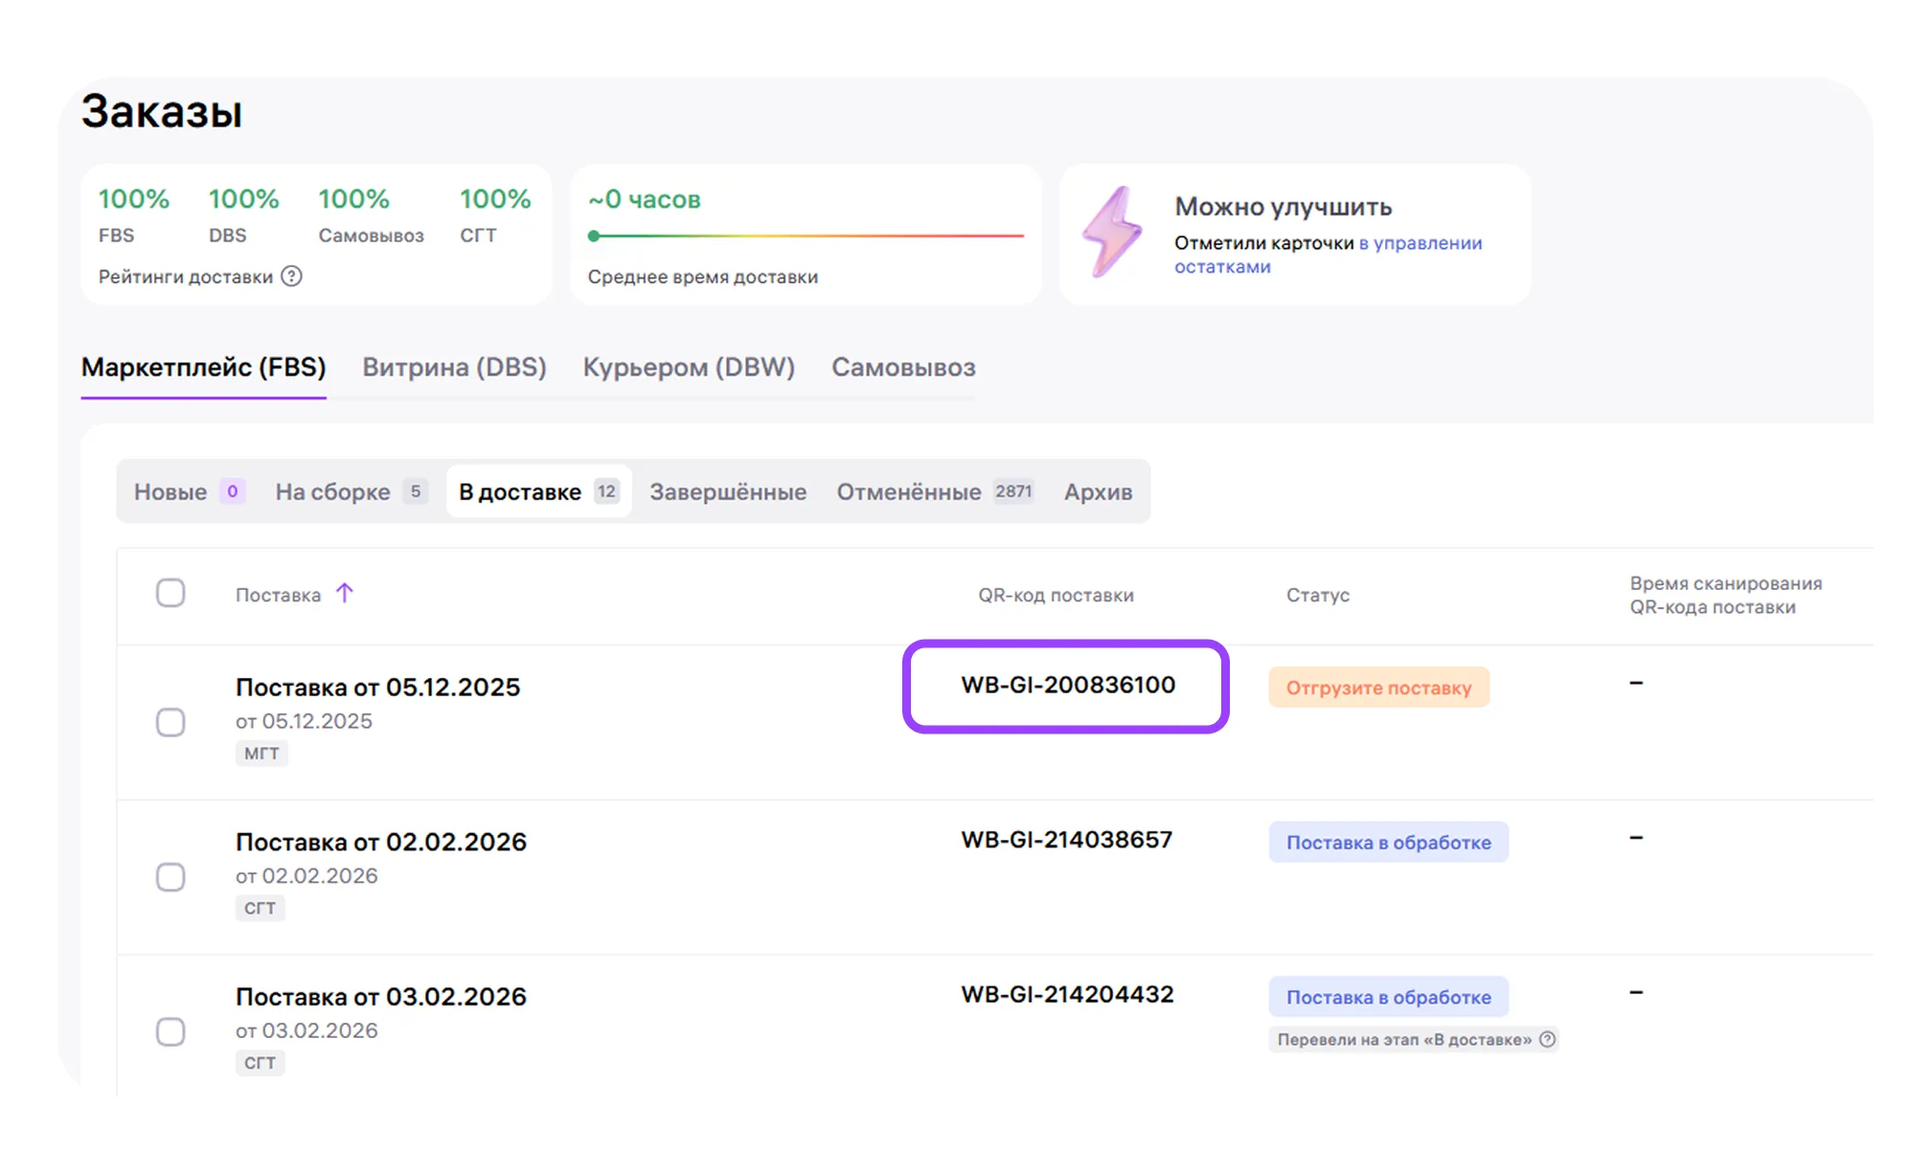Click QR code WB-GI-214204432

click(1067, 994)
